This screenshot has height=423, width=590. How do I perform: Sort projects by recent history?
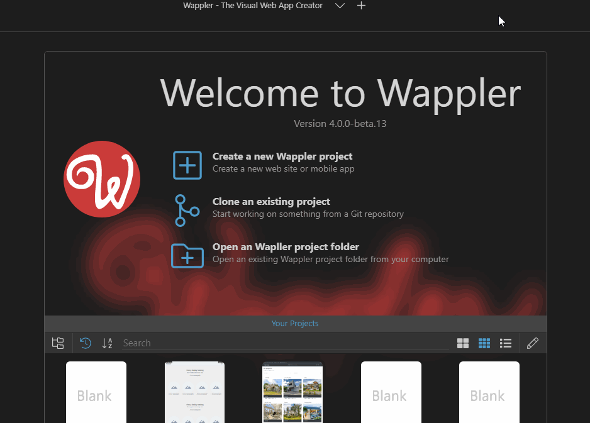click(x=86, y=343)
